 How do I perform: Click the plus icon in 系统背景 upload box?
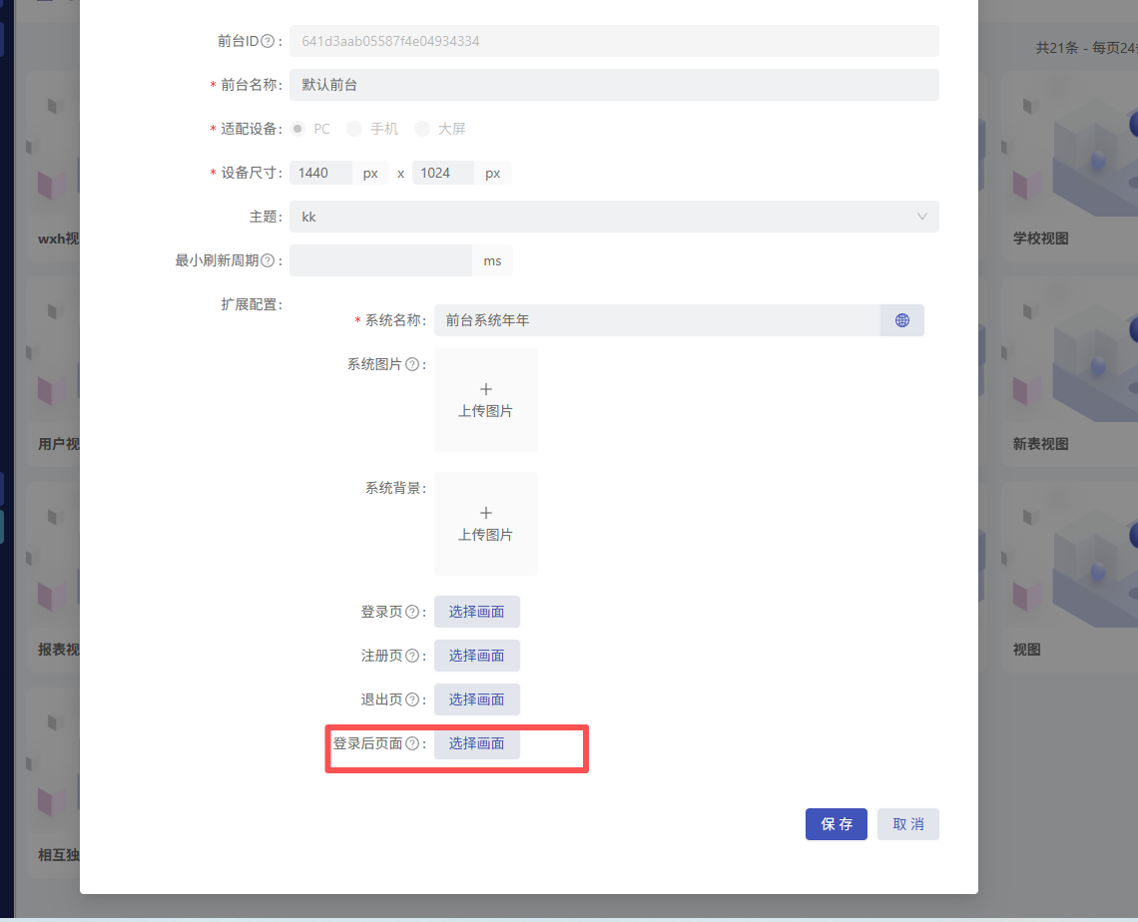click(486, 513)
